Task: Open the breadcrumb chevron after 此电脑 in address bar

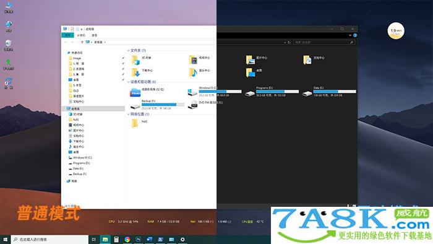Action: (x=105, y=42)
